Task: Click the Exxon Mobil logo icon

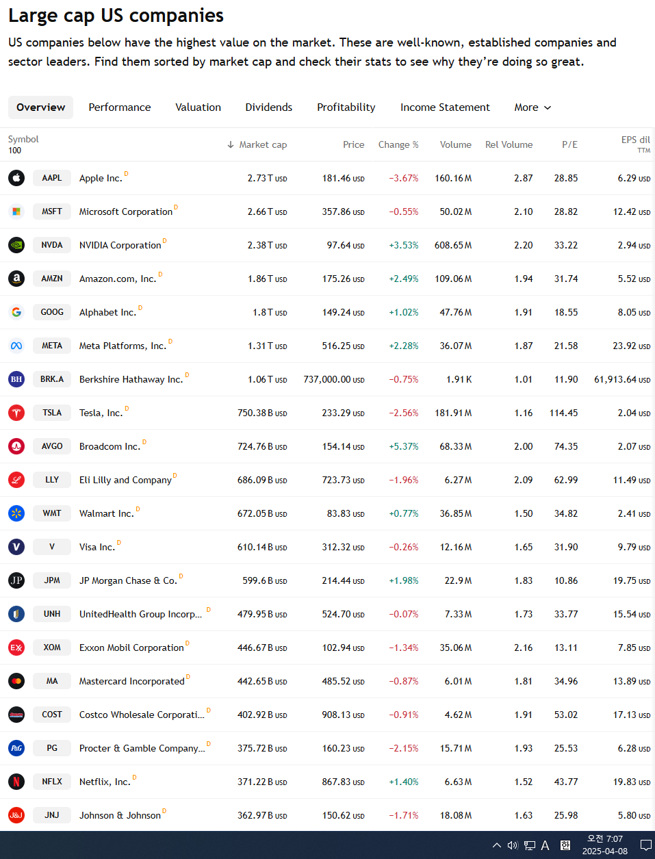Action: tap(16, 648)
